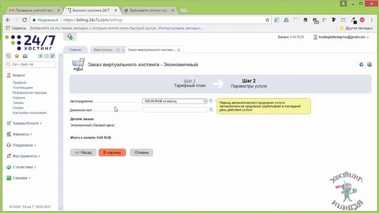Click the В корзину button
Image resolution: width=379 pixels, height=213 pixels.
coord(112,153)
